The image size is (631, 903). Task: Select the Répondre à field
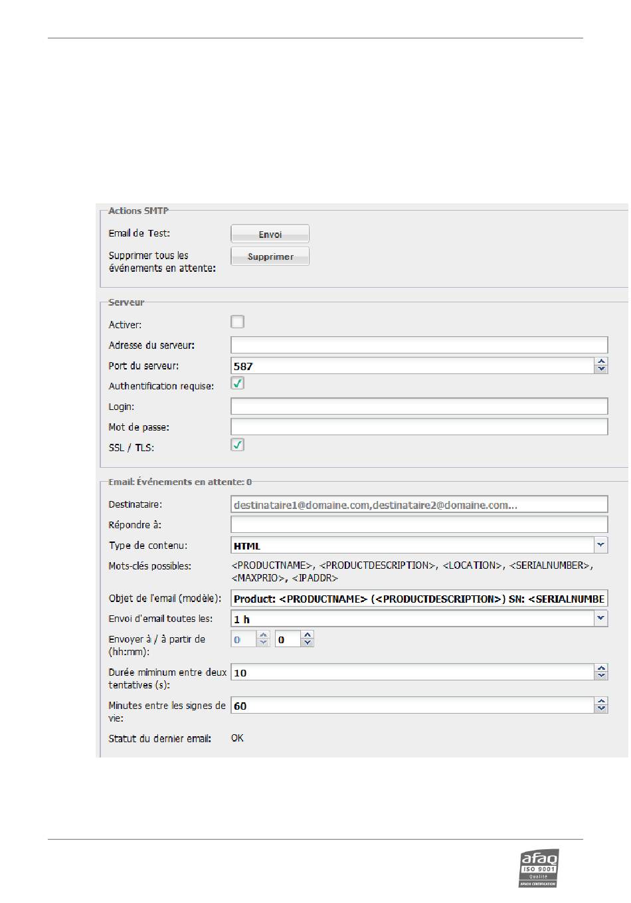419,524
